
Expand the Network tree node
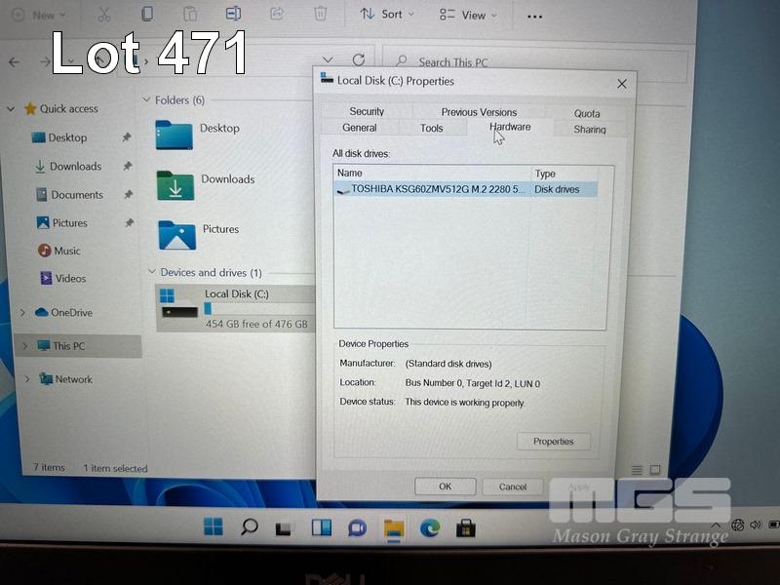(22, 379)
